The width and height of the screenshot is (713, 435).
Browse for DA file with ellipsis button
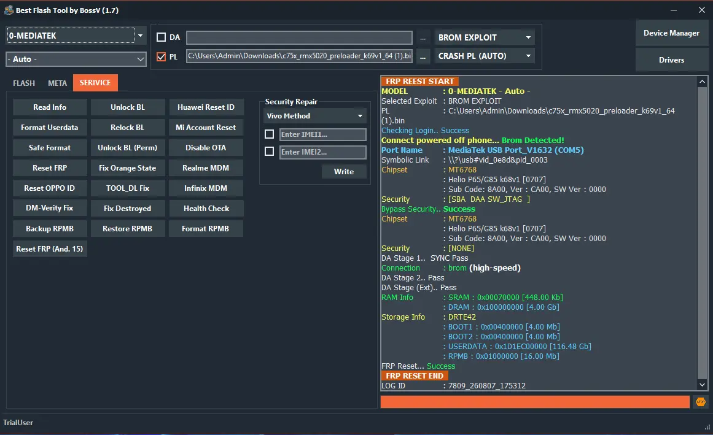pos(423,37)
